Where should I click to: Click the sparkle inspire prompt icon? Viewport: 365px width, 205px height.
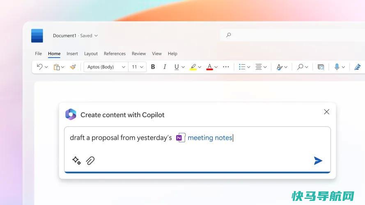[77, 161]
